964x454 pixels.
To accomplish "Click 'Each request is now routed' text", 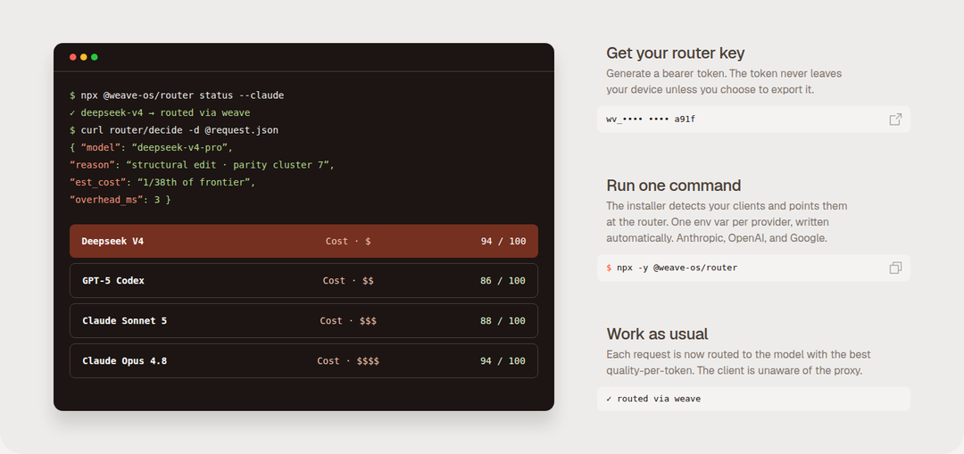I will 738,362.
